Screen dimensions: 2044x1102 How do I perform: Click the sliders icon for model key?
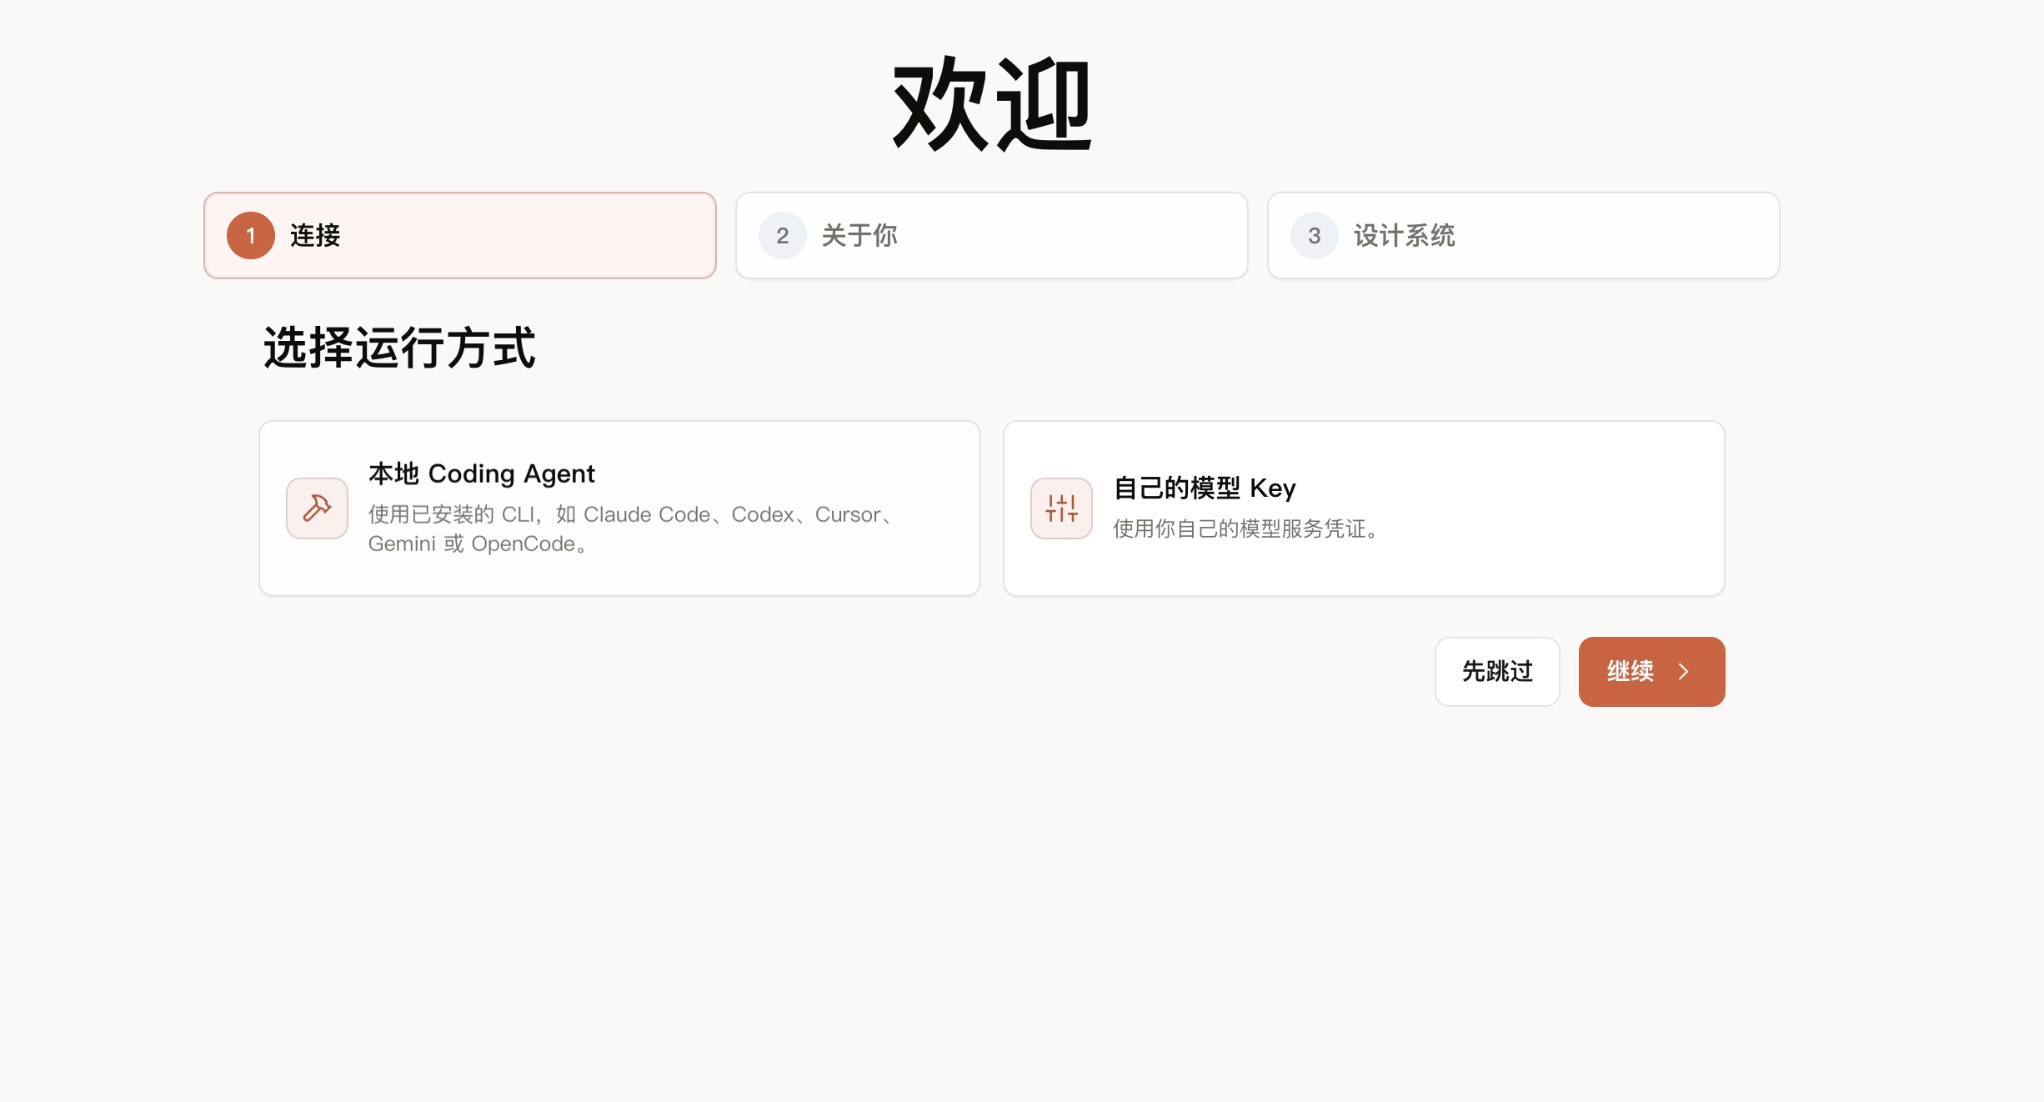1061,508
